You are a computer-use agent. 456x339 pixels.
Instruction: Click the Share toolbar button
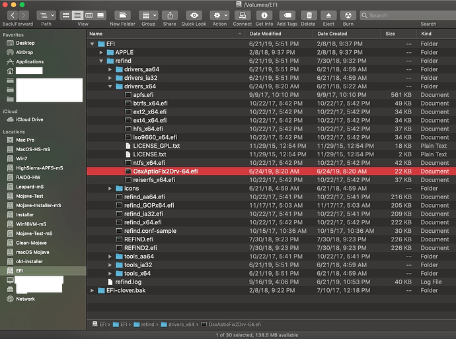170,15
